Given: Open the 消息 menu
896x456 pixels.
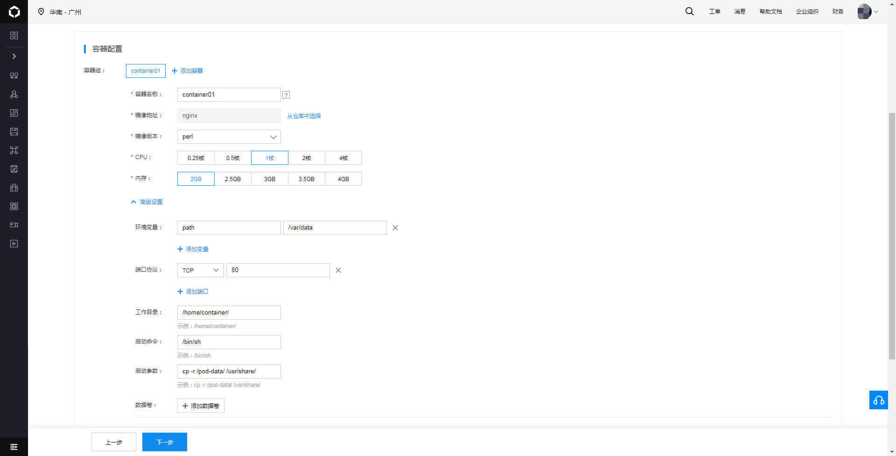Looking at the screenshot, I should (x=740, y=12).
